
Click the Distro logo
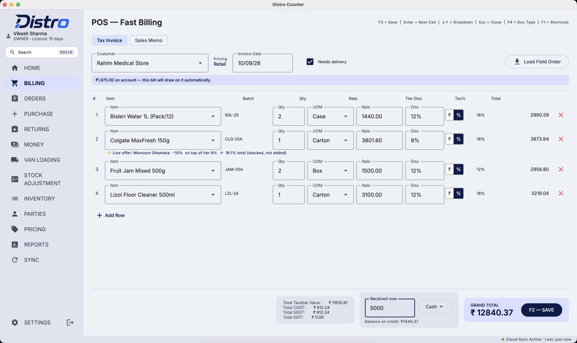pyautogui.click(x=42, y=22)
